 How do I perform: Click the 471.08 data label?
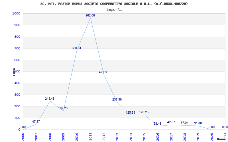(103, 72)
